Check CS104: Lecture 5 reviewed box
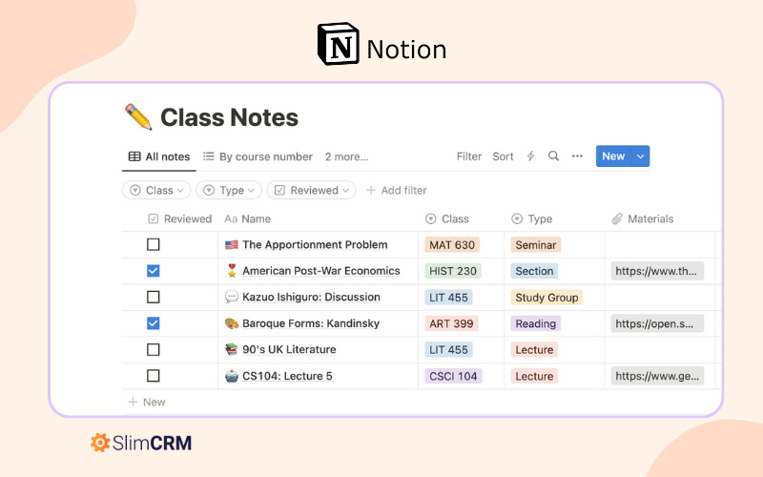 154,376
